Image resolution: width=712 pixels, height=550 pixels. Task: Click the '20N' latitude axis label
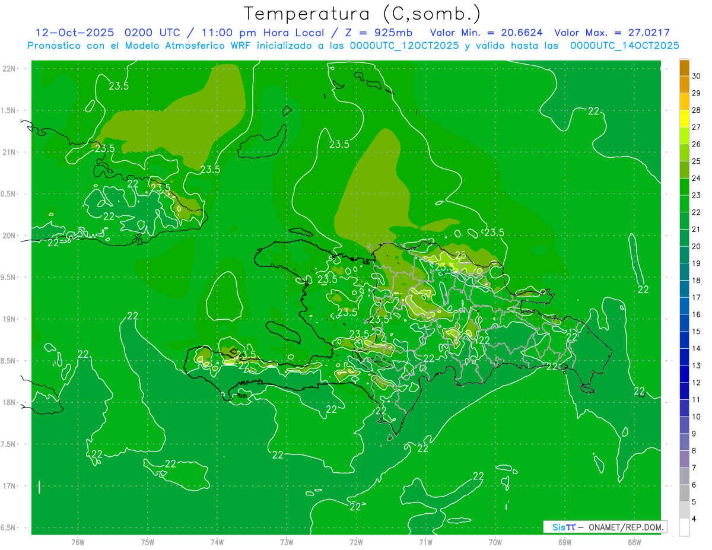click(x=10, y=236)
